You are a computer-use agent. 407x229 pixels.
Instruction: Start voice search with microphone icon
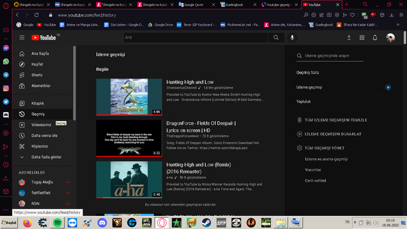click(292, 38)
